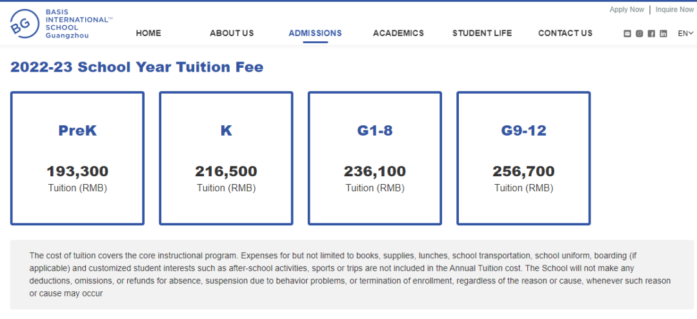Screen dimensions: 697x319
Task: Go to the ABOUT US menu
Action: tap(232, 34)
